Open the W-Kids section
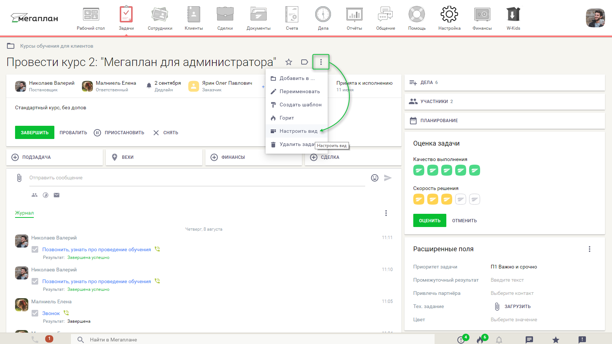Screen dimensions: 612x344 [513, 18]
